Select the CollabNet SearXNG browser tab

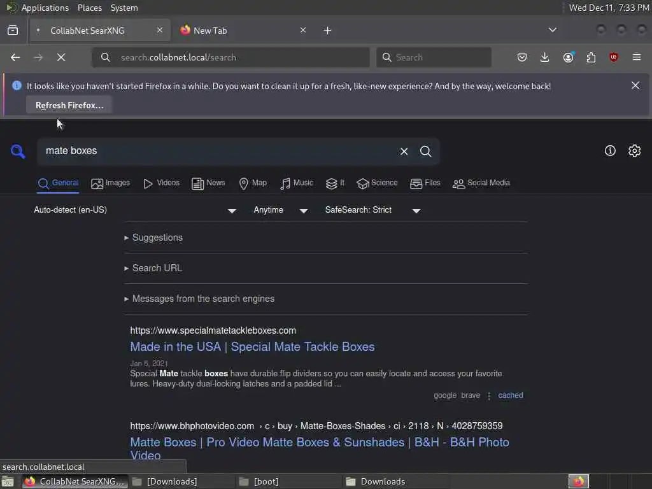99,31
